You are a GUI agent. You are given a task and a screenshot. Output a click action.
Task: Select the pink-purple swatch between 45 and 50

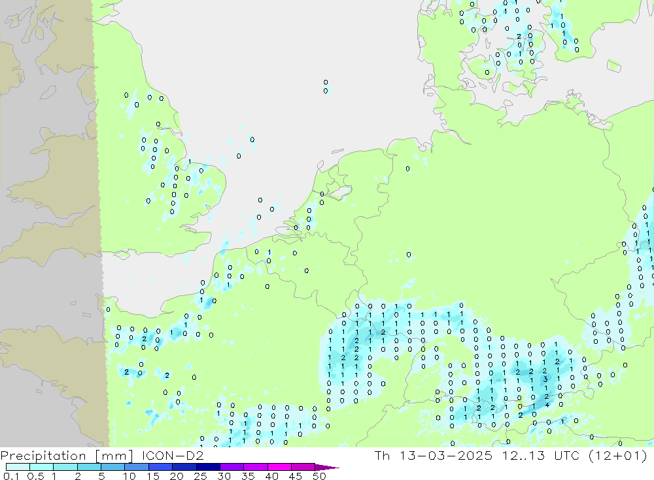[x=303, y=467]
